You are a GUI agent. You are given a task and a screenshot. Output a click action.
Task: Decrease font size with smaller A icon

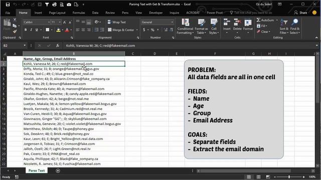[x=70, y=22]
